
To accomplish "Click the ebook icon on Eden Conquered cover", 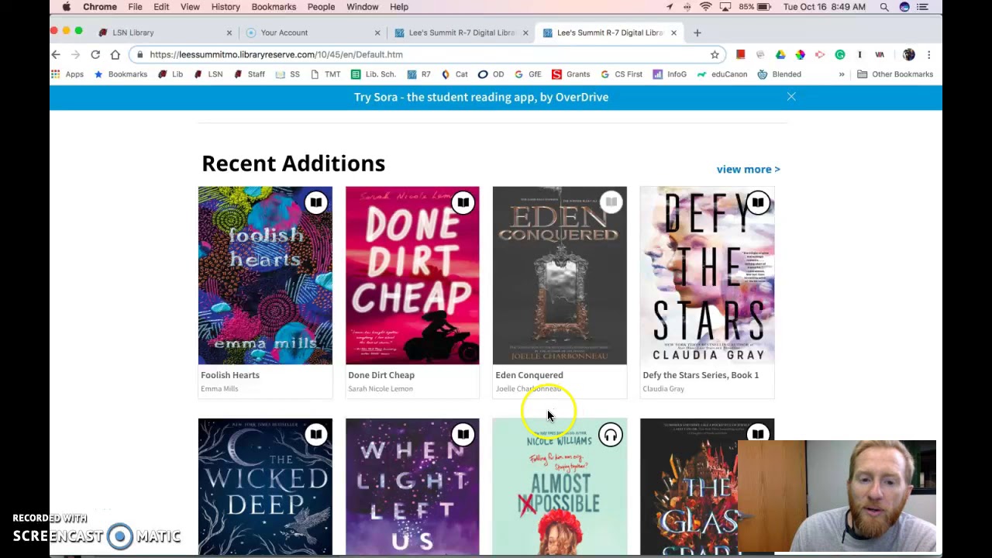I will pos(611,203).
